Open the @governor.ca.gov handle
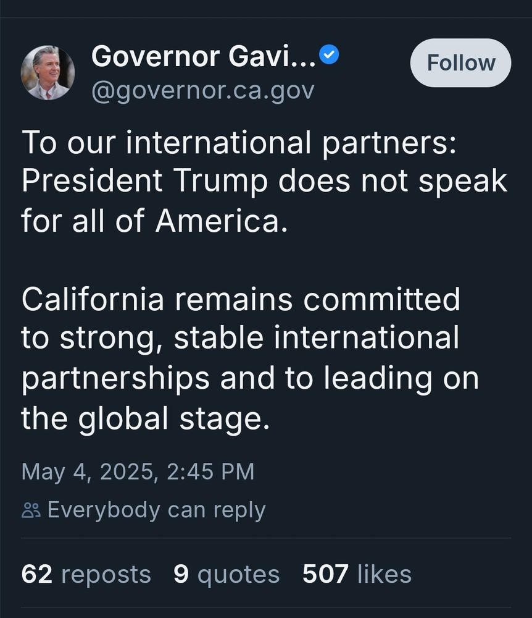This screenshot has height=618, width=532. 202,91
